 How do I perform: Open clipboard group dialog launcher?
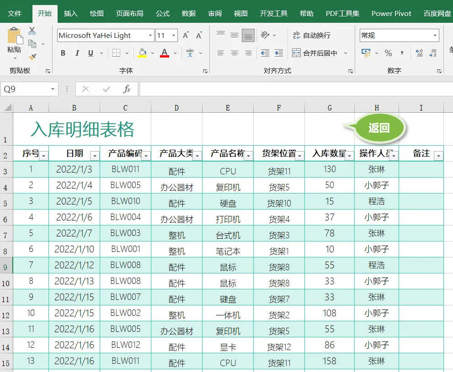(48, 71)
